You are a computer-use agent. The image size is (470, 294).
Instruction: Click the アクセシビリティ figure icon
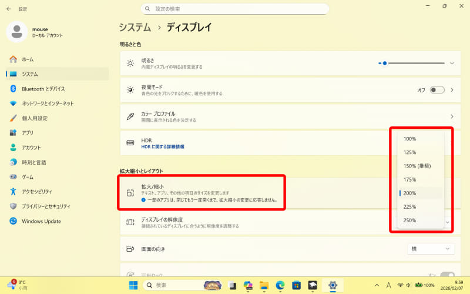click(x=13, y=192)
